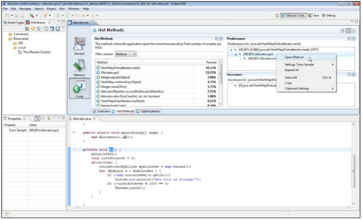
Task: Expand the Allocator.main predecessor node
Action: coord(240,59)
